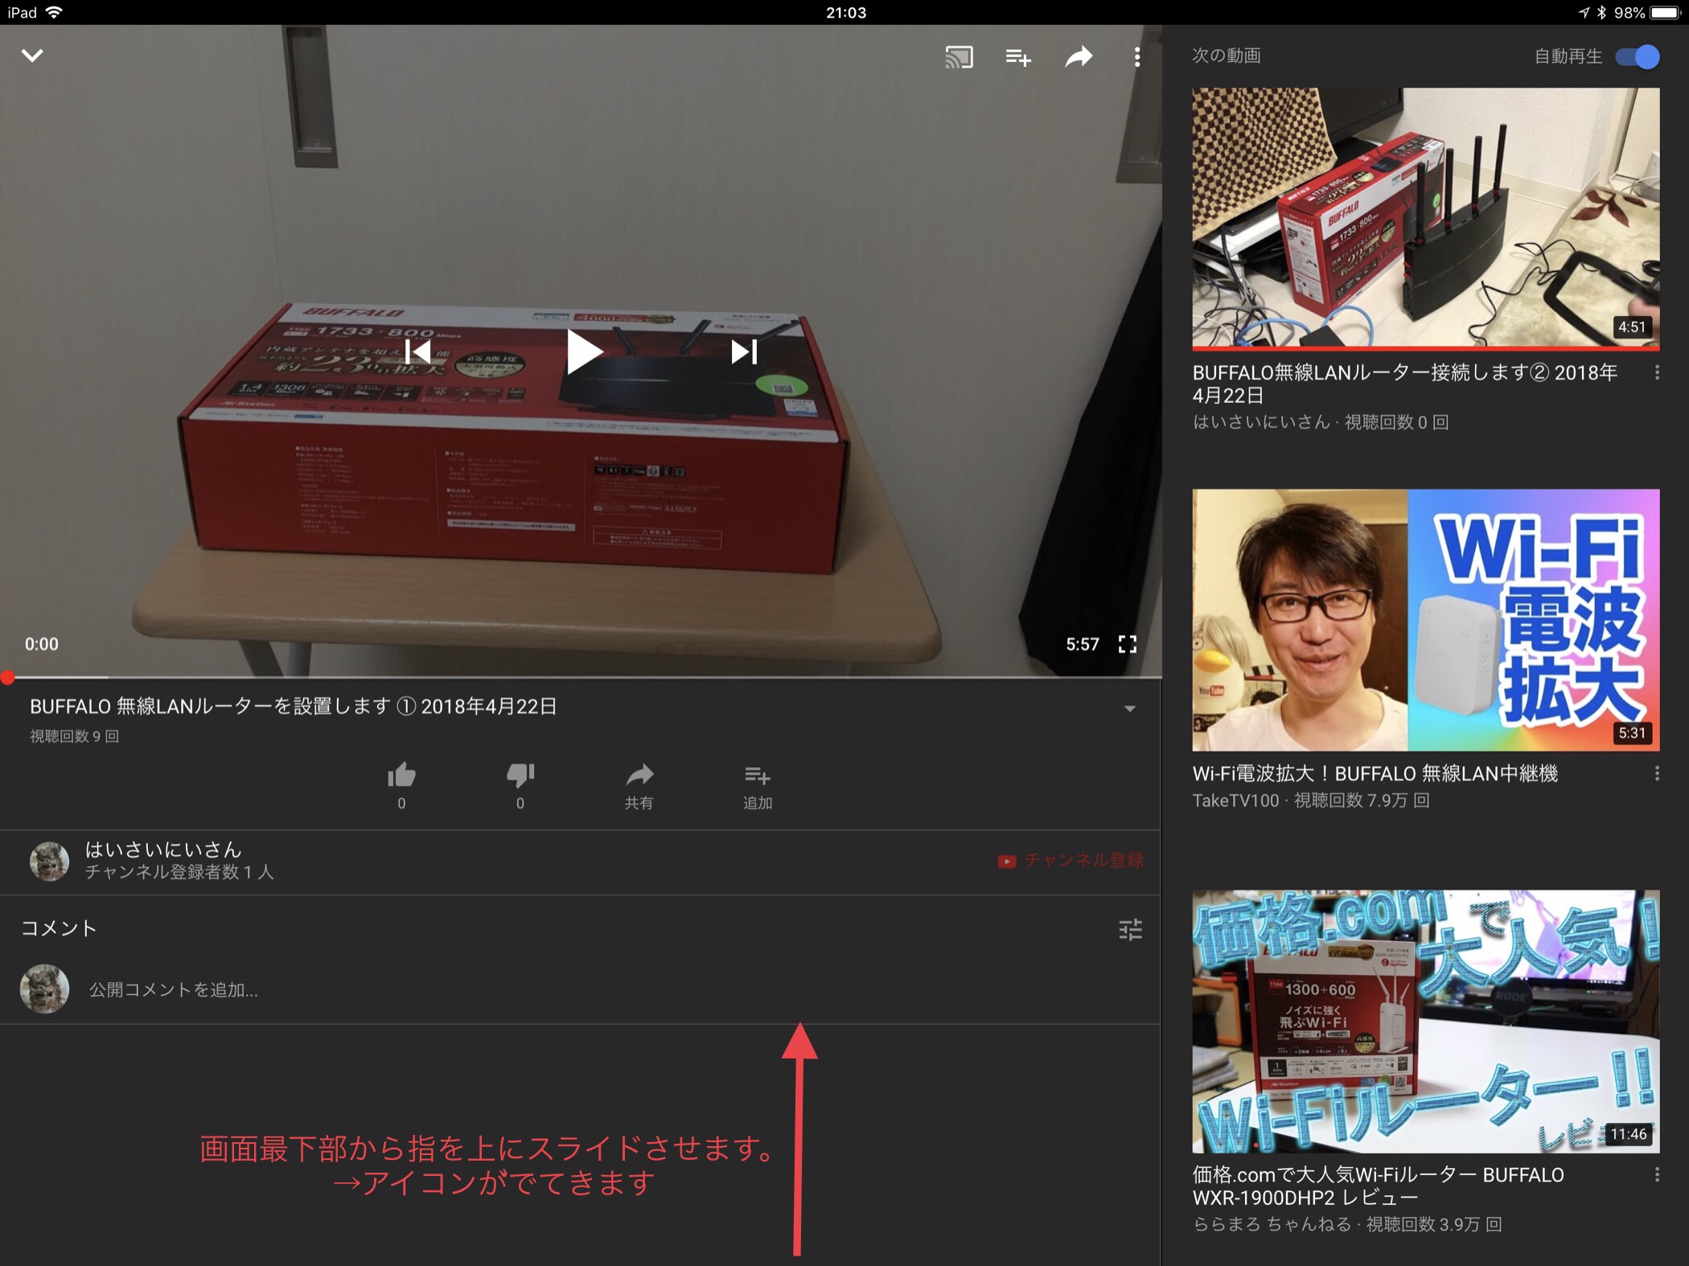The height and width of the screenshot is (1266, 1689).
Task: Tap the TakeTV100 channel line
Action: click(x=1311, y=800)
